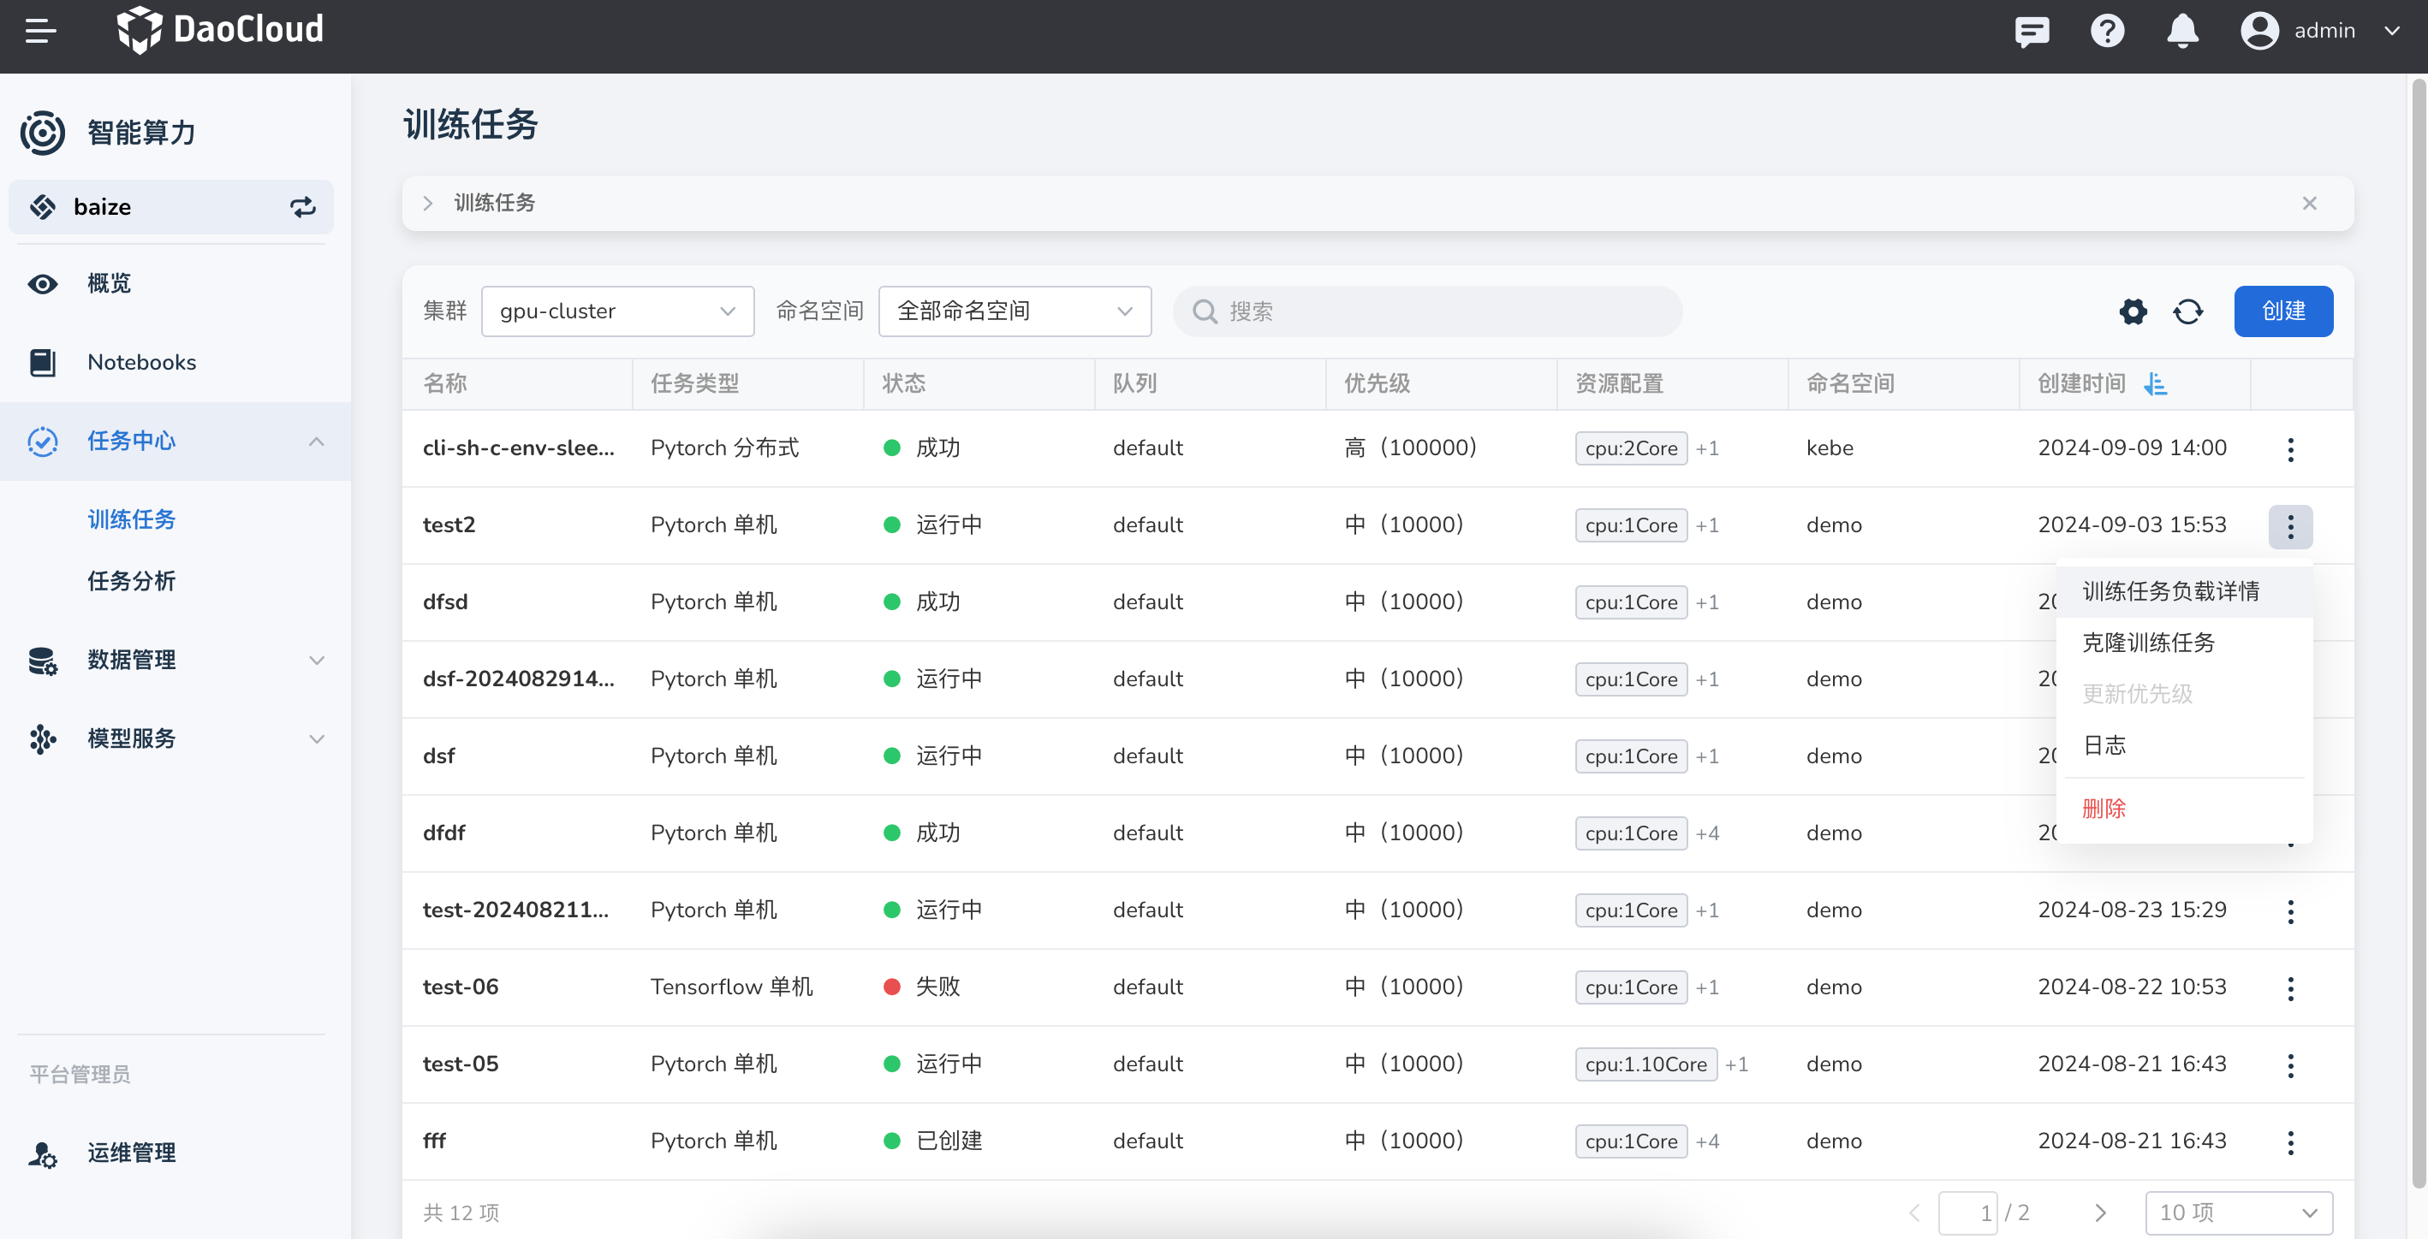Close the 训练任务 info banner

point(2308,204)
